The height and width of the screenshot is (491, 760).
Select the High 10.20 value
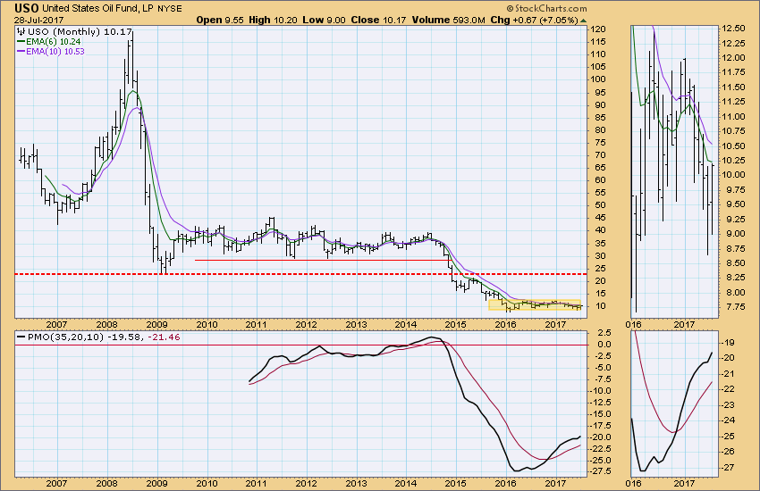tap(273, 21)
